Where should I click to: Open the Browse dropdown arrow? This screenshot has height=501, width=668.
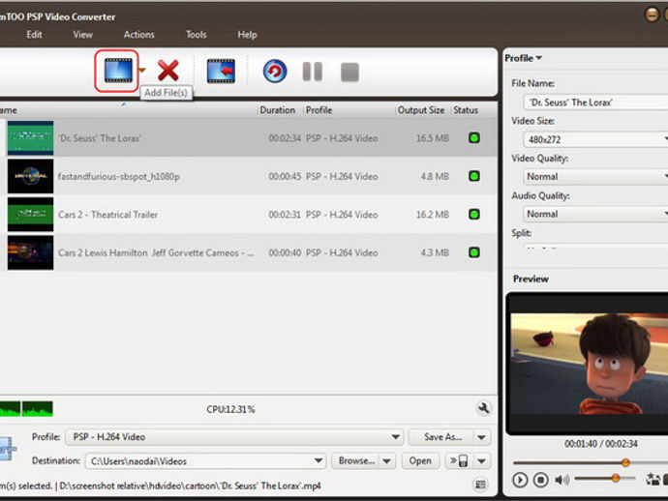coord(387,461)
